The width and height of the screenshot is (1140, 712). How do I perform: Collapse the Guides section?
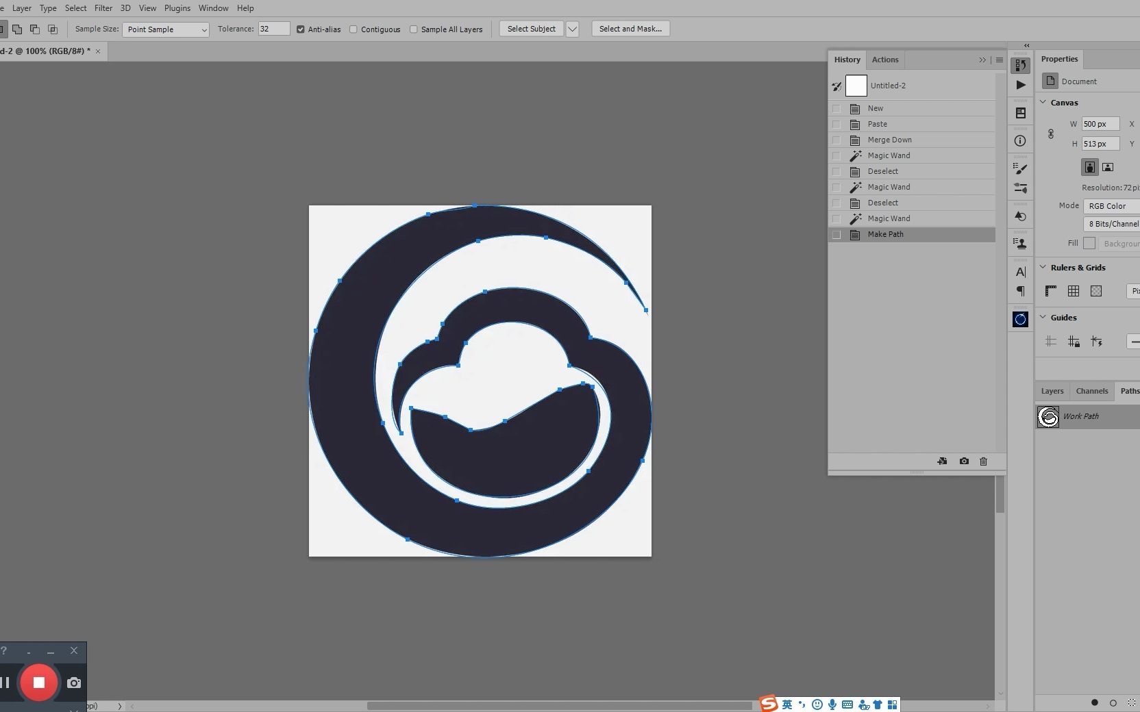[x=1043, y=317]
